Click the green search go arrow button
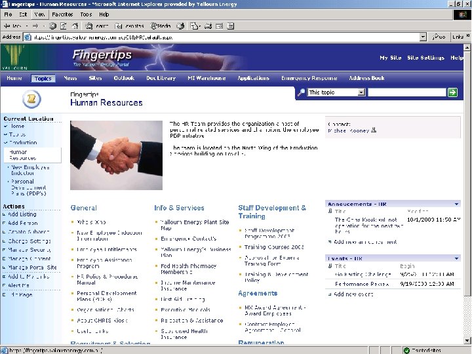472x354 pixels. [452, 92]
